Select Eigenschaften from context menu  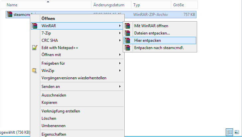point(53,134)
